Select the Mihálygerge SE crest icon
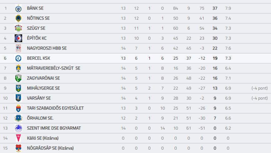 point(18,88)
